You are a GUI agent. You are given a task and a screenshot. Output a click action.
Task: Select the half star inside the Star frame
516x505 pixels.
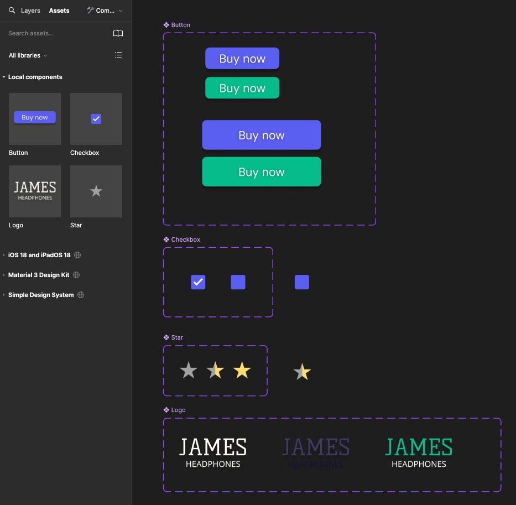click(215, 370)
